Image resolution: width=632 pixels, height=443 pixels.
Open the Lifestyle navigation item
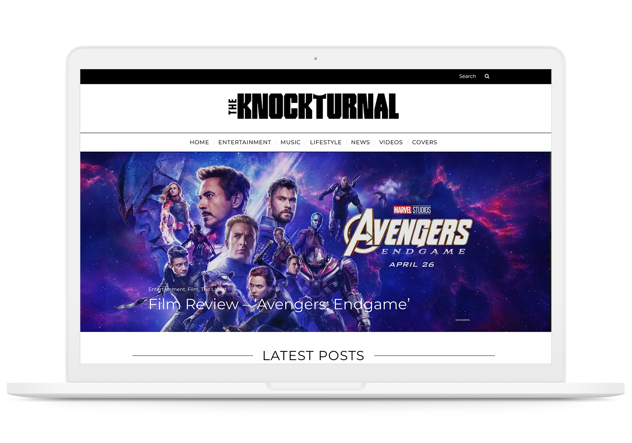tap(326, 142)
